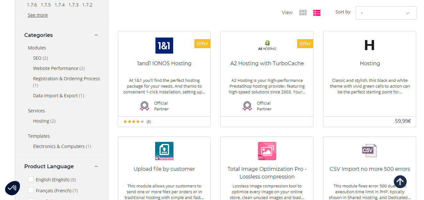
Task: Click Official Partner badge on A2 Hosting card
Action: (x=257, y=106)
